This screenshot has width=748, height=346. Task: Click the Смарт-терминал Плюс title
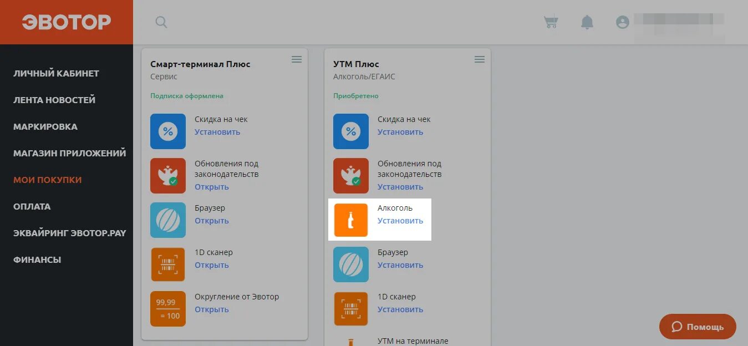click(x=200, y=64)
